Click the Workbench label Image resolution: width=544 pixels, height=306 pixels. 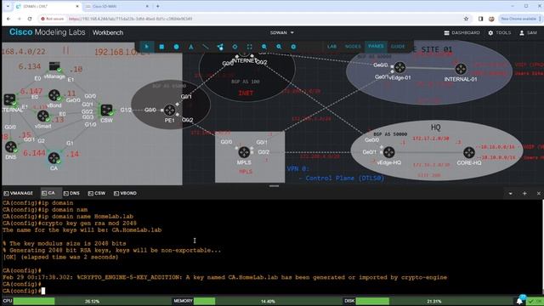[108, 32]
